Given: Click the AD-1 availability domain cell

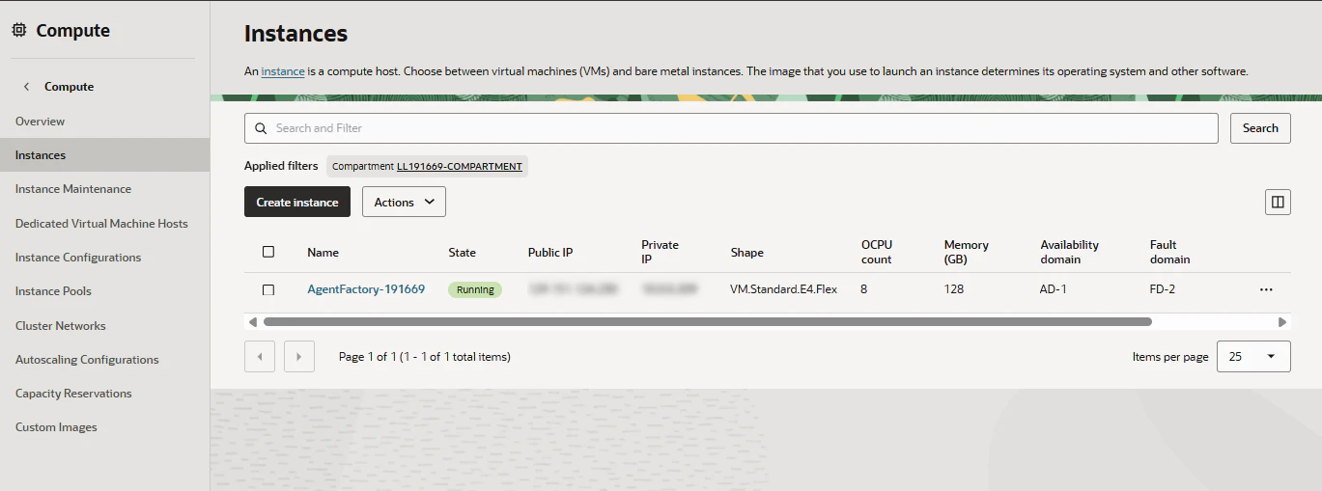Looking at the screenshot, I should 1054,289.
